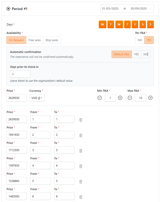Select the Period #1 radio button
160x202 pixels.
pos(8,9)
